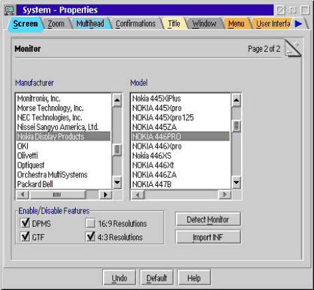Toggle the DPMS checkbox
This screenshot has height=290, width=314.
tap(25, 223)
